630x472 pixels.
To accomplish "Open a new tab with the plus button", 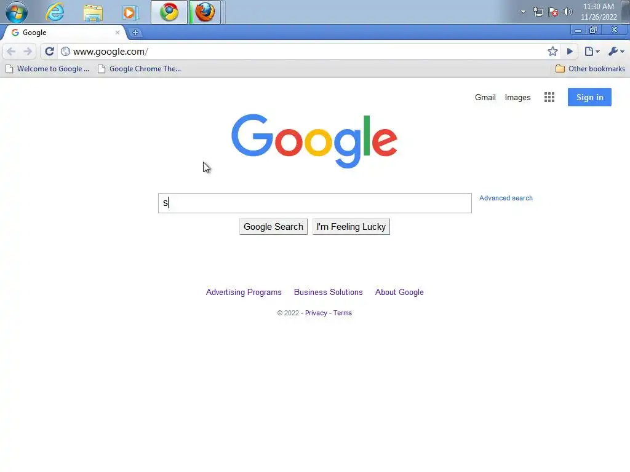I will (135, 33).
